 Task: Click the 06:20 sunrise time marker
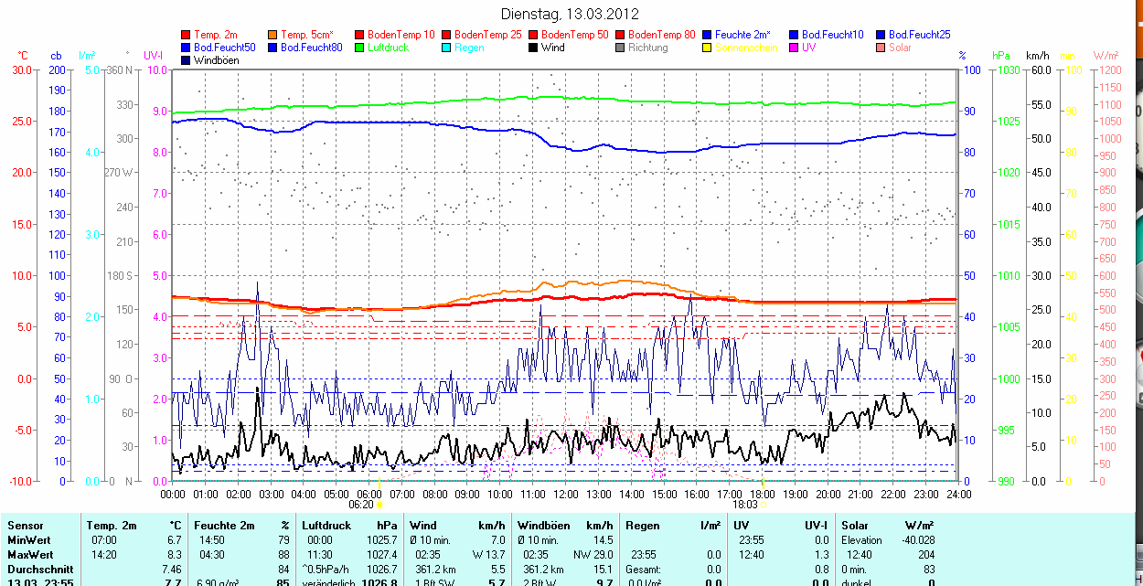[362, 504]
